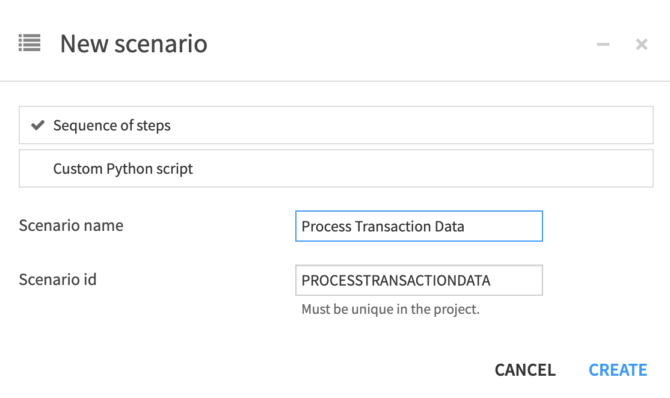Click the scenario list icon beside the dialog title

29,43
